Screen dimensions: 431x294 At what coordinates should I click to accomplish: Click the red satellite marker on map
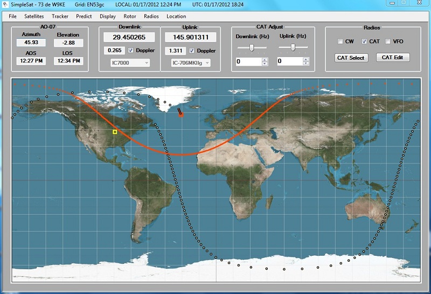point(181,115)
